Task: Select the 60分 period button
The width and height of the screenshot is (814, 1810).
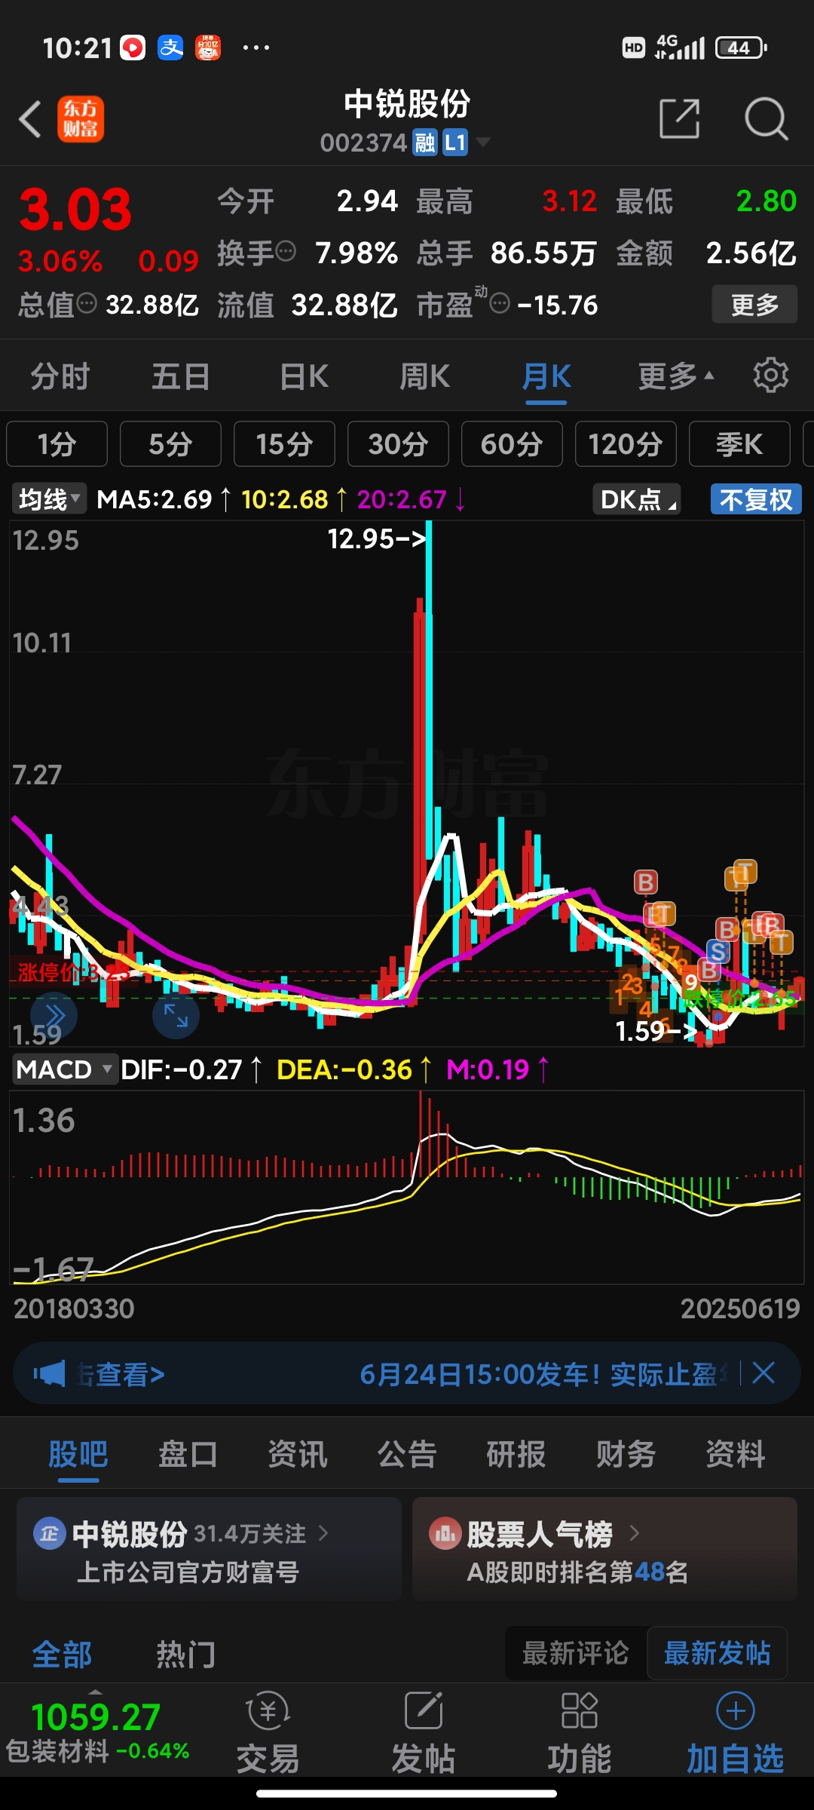Action: click(x=512, y=444)
